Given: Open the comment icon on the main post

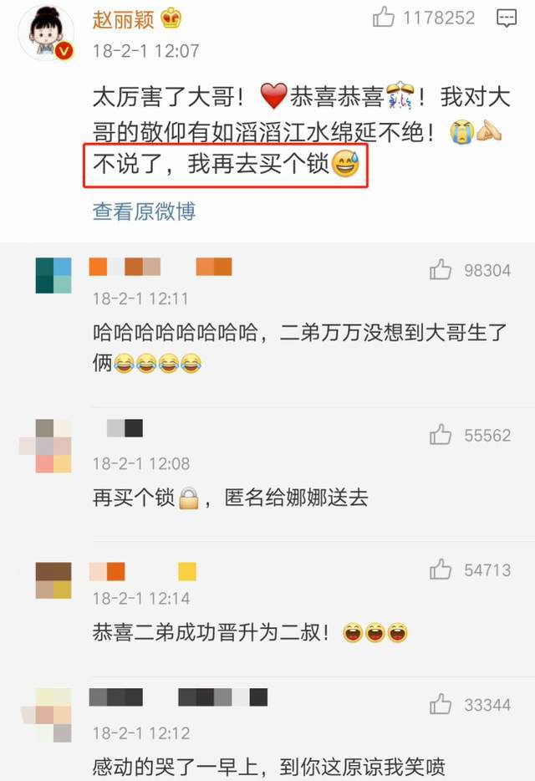Looking at the screenshot, I should click(x=506, y=19).
